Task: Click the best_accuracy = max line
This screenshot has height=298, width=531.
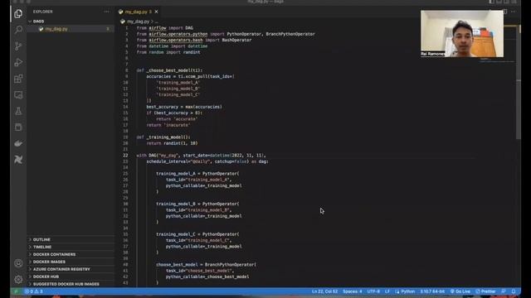Action: (184, 107)
